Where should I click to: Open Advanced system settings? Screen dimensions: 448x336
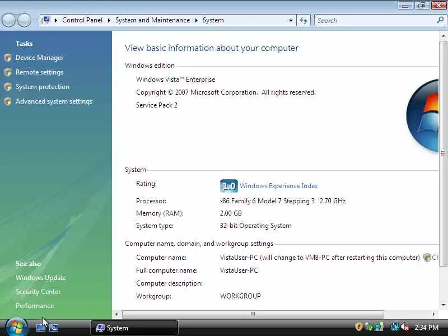[x=54, y=101]
